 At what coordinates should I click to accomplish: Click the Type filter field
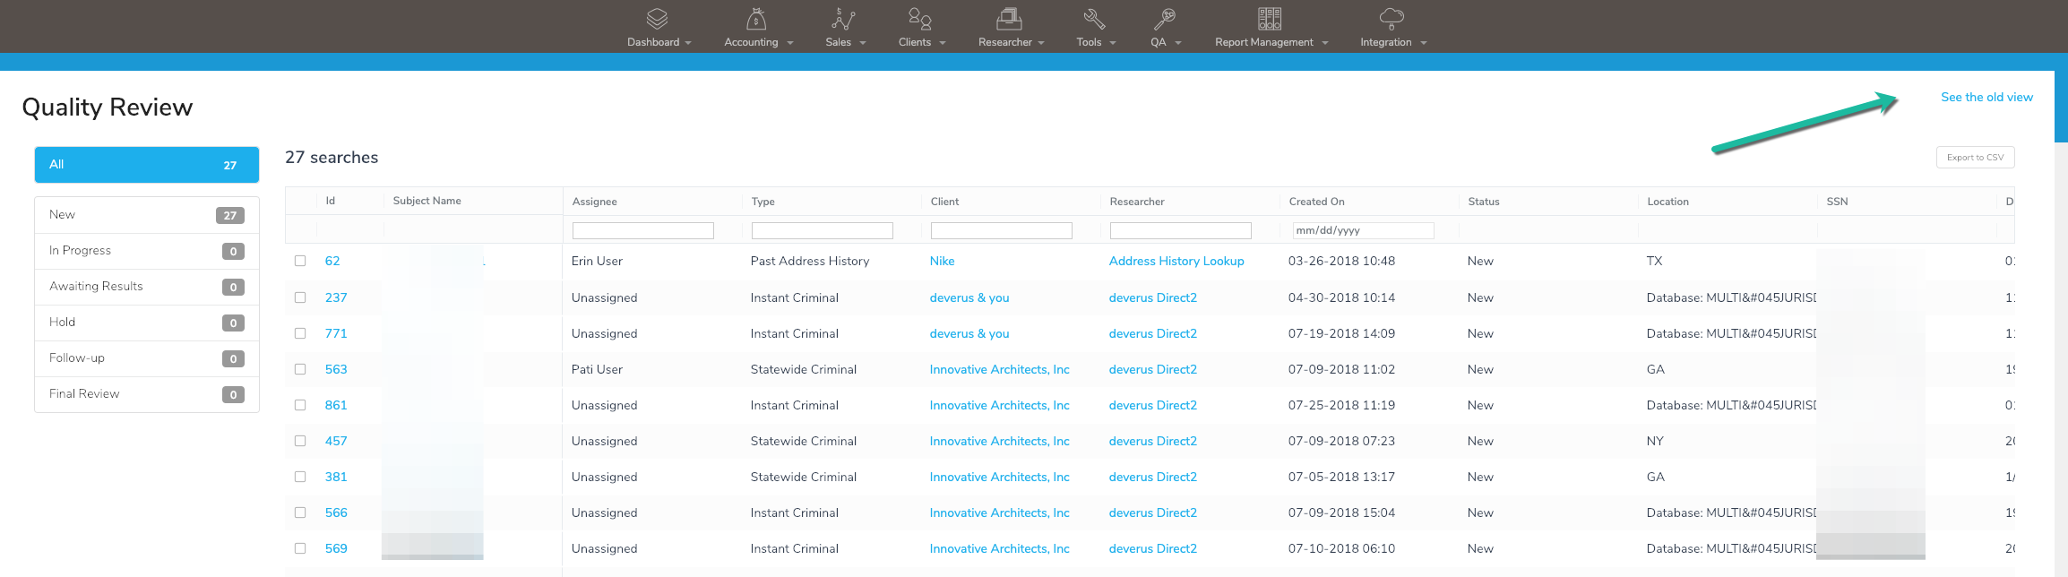click(823, 230)
